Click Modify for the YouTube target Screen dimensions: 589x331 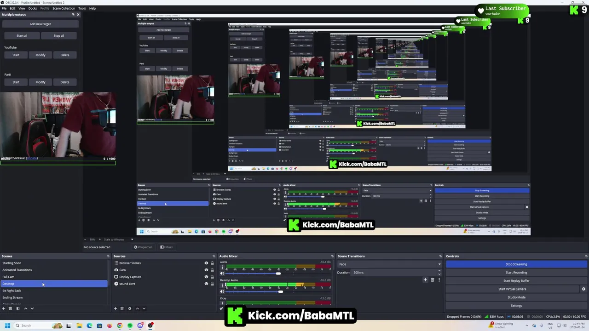(x=40, y=55)
